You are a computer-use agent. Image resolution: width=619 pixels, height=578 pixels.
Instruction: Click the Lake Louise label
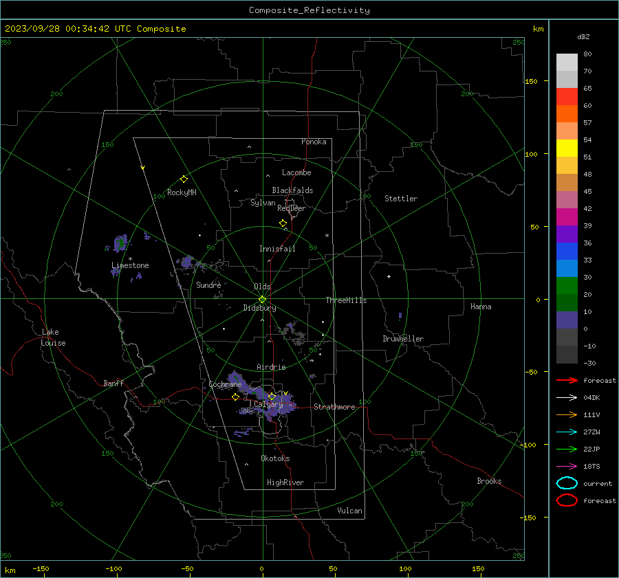pyautogui.click(x=53, y=337)
